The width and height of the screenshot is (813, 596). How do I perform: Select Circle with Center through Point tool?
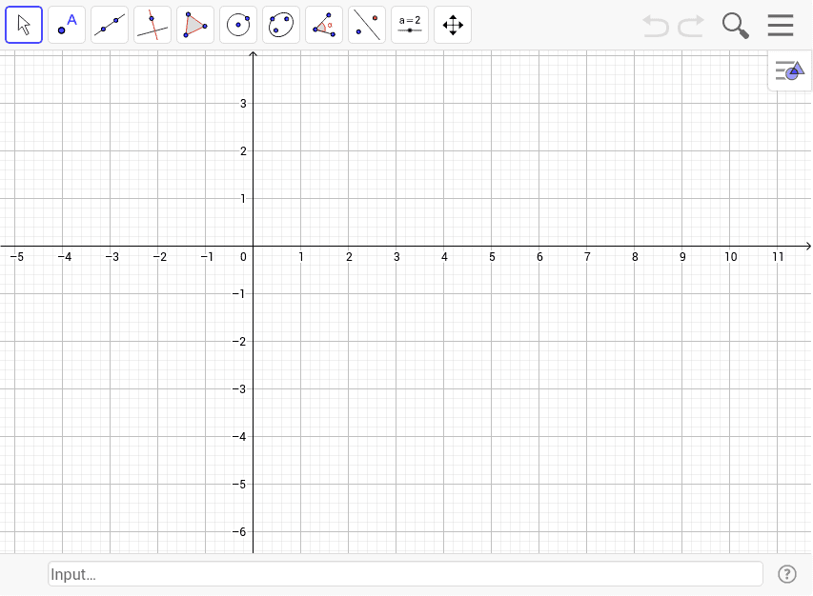point(238,25)
